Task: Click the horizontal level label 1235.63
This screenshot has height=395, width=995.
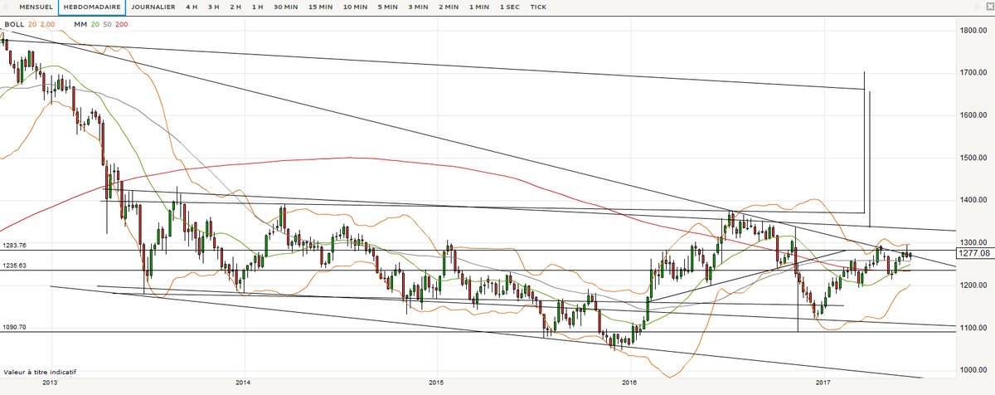Action: (15, 266)
